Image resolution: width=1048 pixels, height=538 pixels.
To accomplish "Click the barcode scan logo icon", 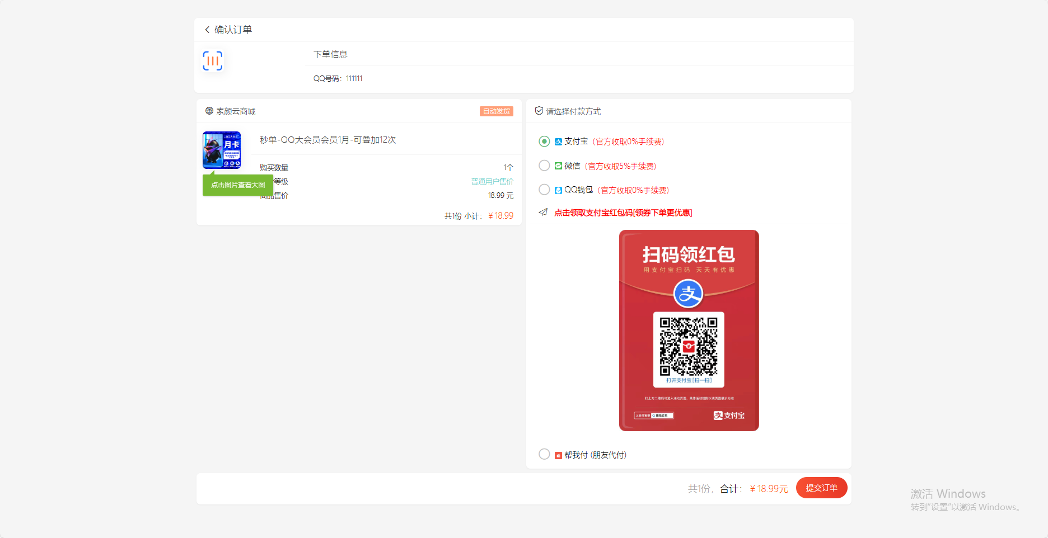I will pyautogui.click(x=213, y=60).
